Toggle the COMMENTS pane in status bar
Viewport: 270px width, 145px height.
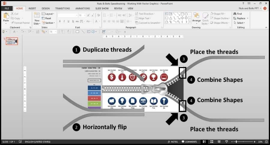(x=189, y=142)
